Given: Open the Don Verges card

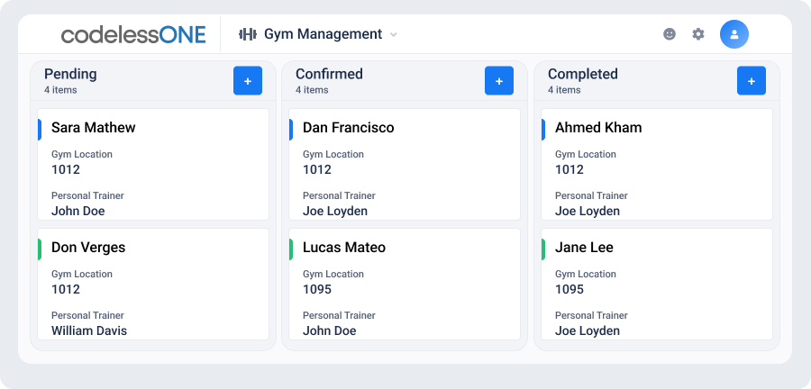Looking at the screenshot, I should (153, 285).
